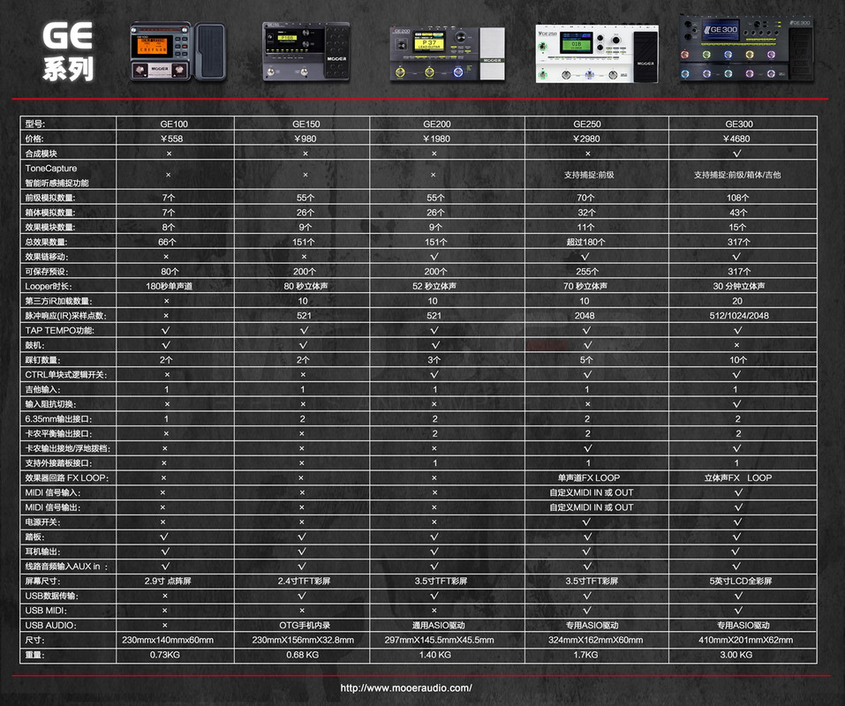Click the 10个 footswitch count cell
The image size is (845, 706).
(x=738, y=360)
